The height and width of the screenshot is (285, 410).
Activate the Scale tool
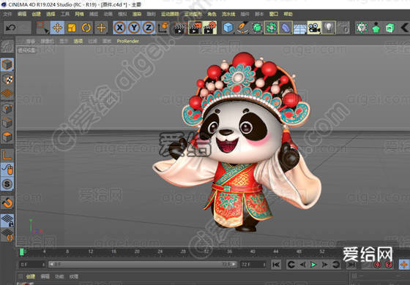tap(72, 28)
